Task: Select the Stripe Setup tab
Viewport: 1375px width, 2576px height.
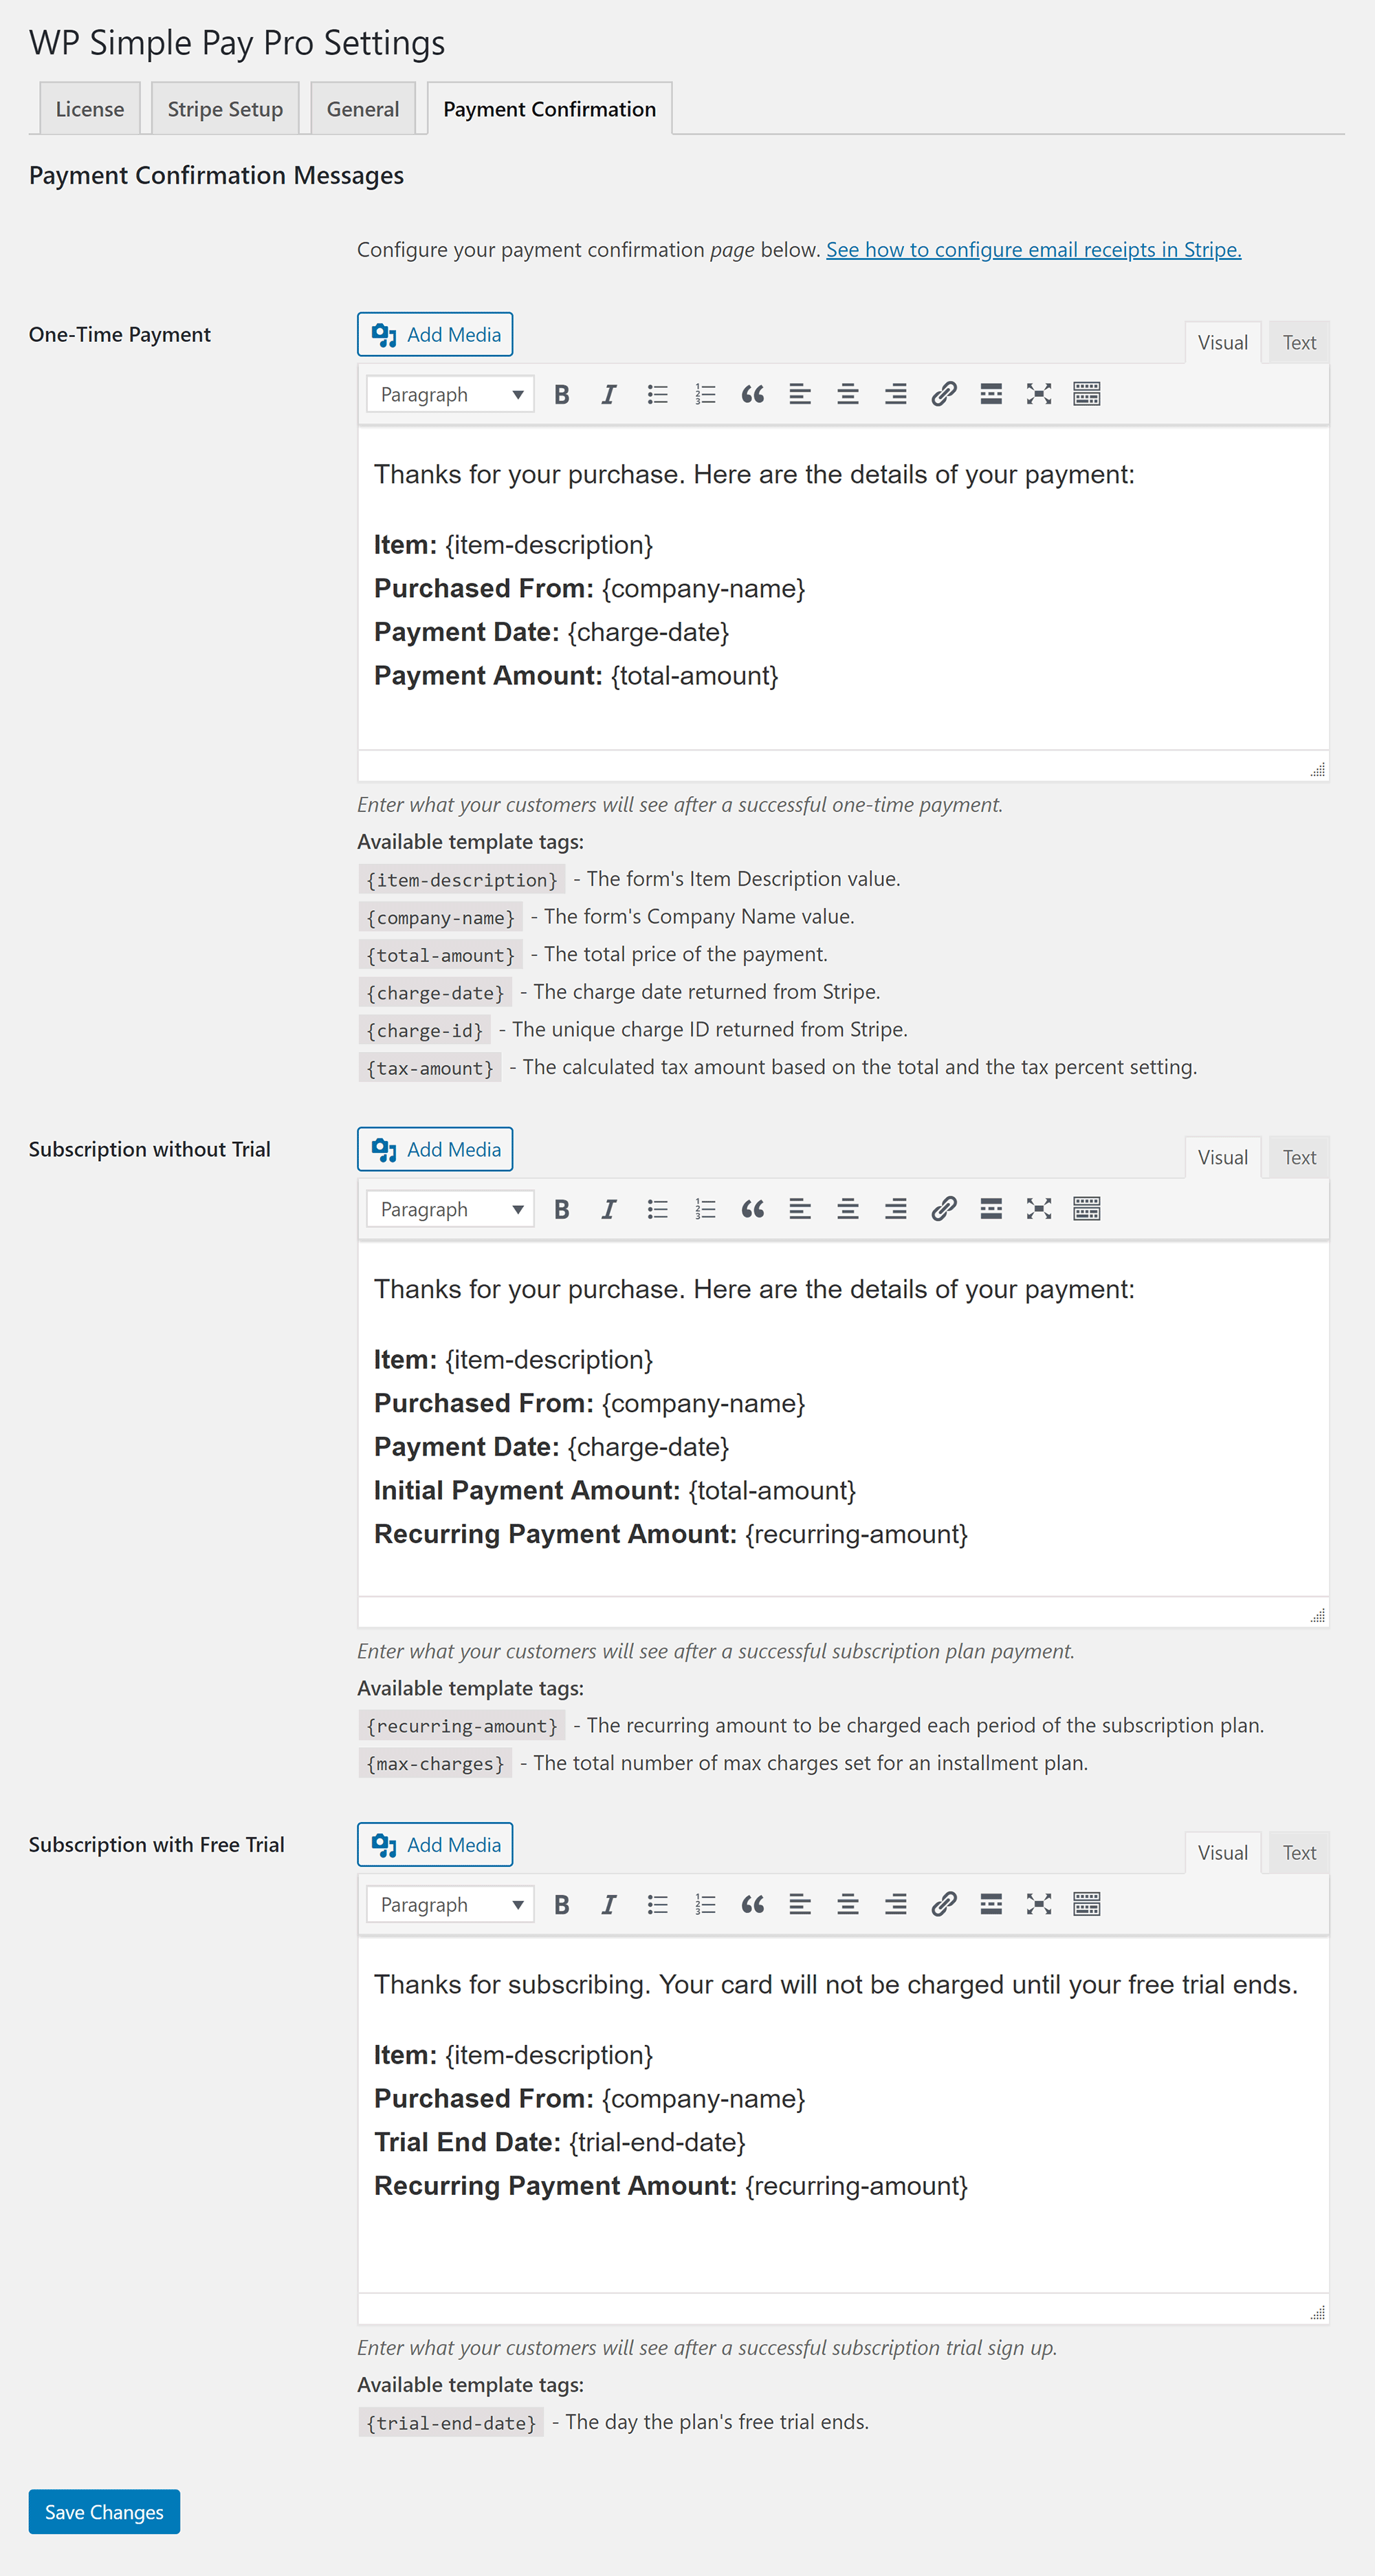Action: click(228, 107)
